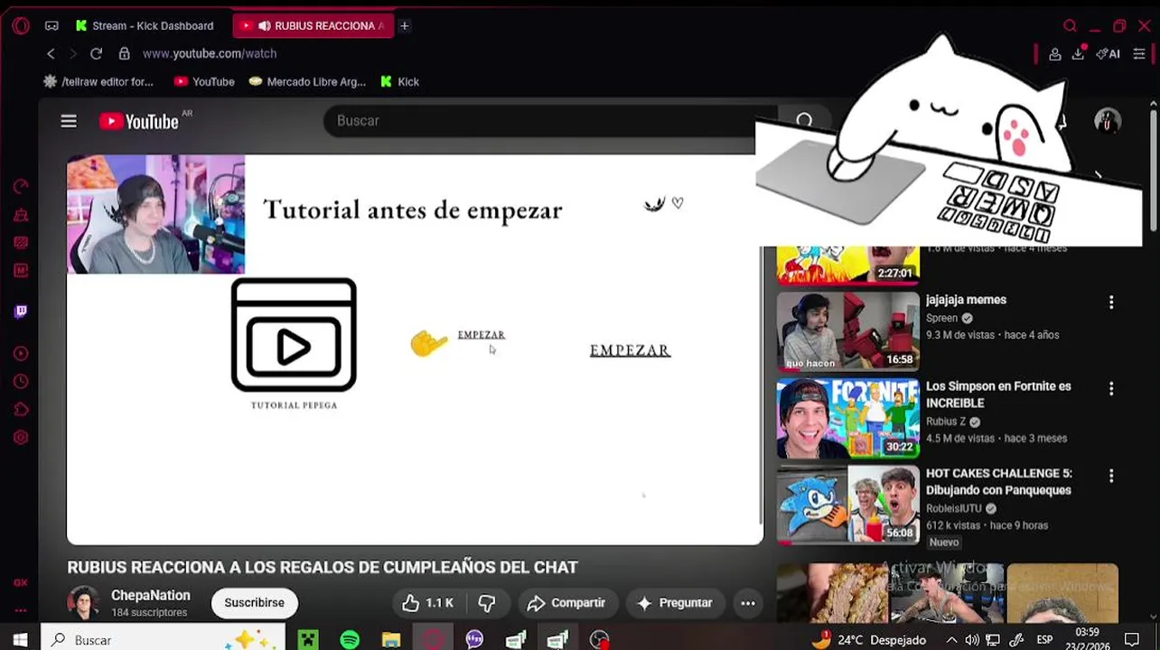
Task: Open Twitch from the Opera sidebar
Action: click(21, 311)
